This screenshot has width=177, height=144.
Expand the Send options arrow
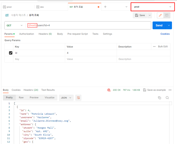click(169, 25)
